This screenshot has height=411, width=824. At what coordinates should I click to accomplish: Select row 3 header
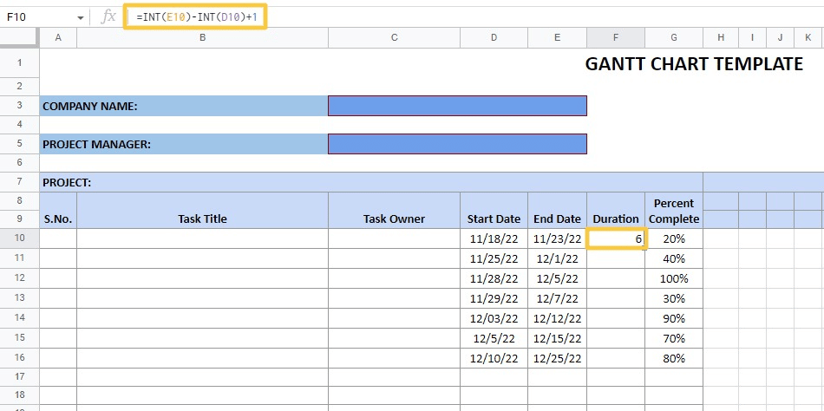coord(19,105)
